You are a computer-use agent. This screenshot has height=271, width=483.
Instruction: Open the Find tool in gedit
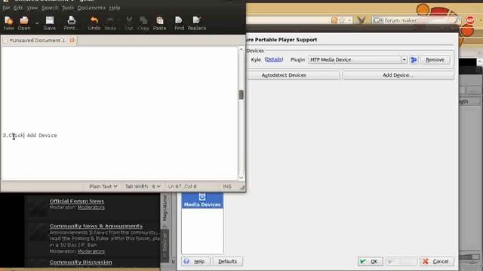179,23
